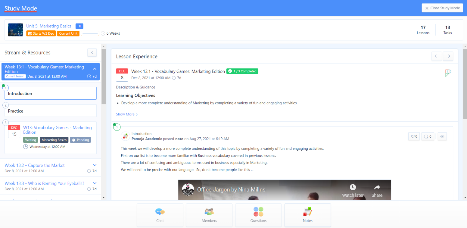Click the step 1 completed circle in sidebar
Viewport: 467px width, 228px height.
[x=5, y=88]
